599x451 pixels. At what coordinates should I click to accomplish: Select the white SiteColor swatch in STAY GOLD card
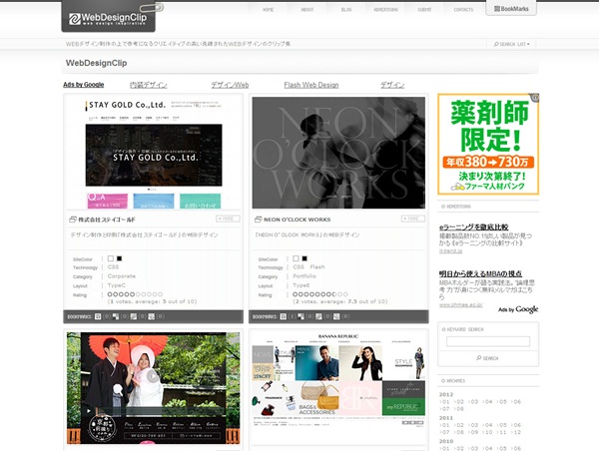tap(111, 258)
